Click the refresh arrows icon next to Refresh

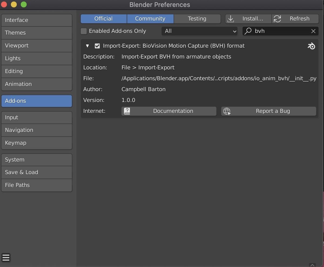277,19
